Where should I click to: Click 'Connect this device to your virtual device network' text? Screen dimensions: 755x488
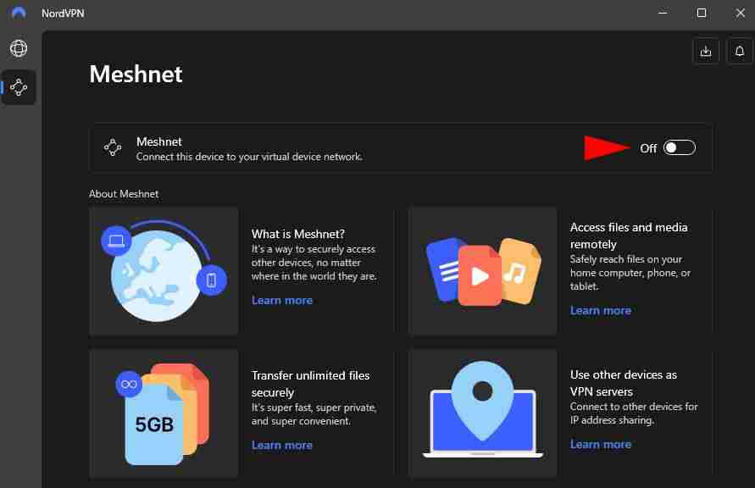(249, 157)
